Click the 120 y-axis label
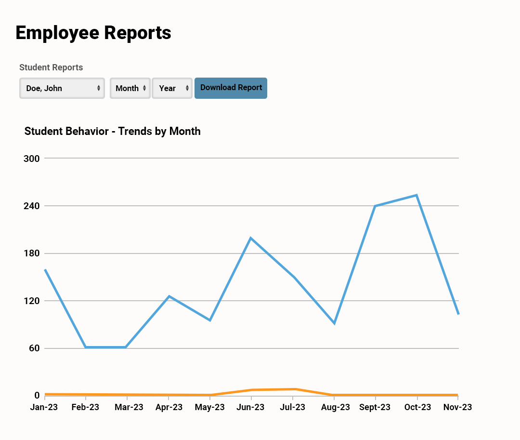This screenshot has height=440, width=520. [31, 301]
